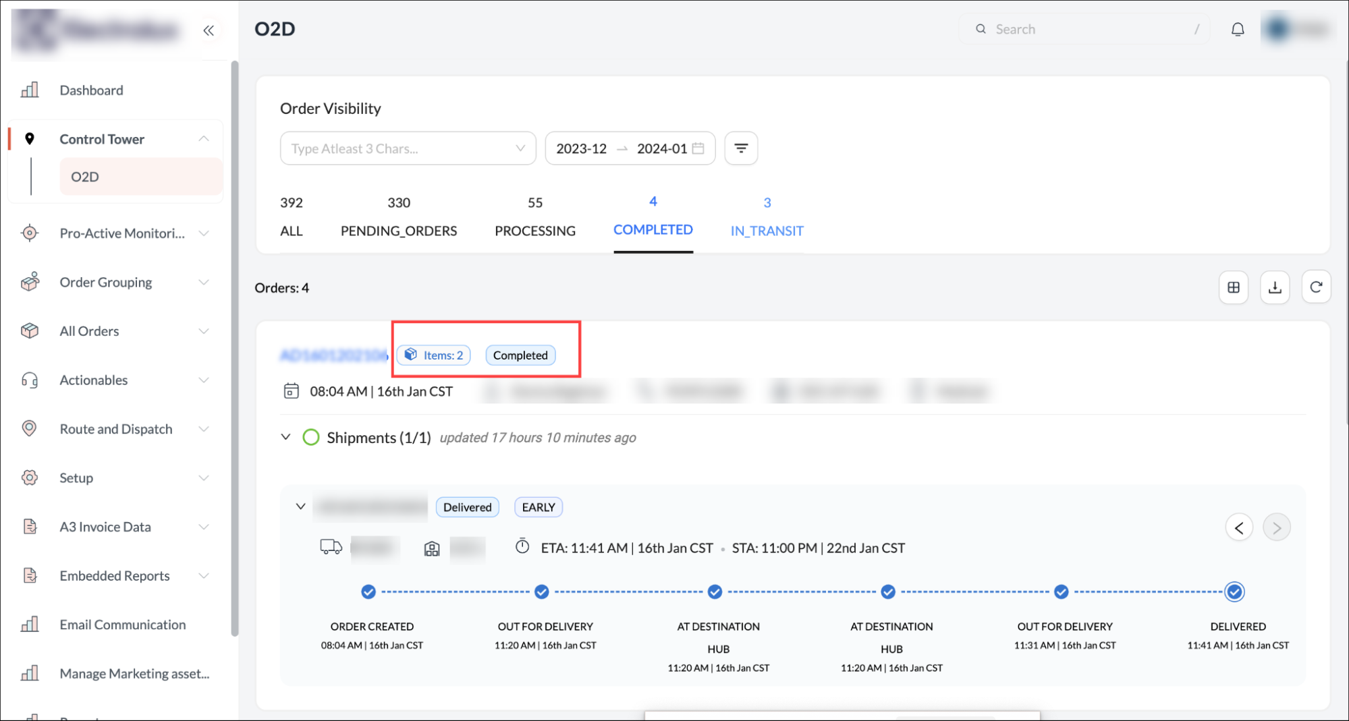This screenshot has width=1349, height=721.
Task: Collapse the Control Tower menu
Action: tap(204, 139)
